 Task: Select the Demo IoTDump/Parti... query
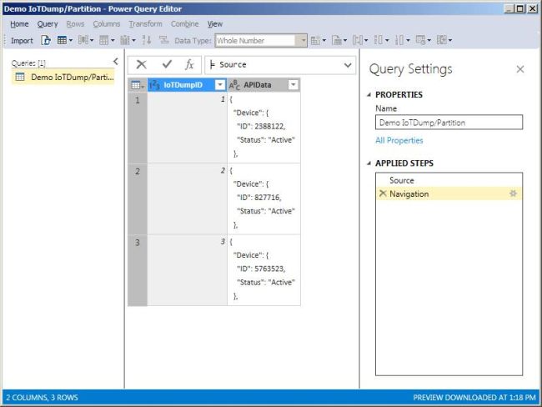tap(63, 77)
